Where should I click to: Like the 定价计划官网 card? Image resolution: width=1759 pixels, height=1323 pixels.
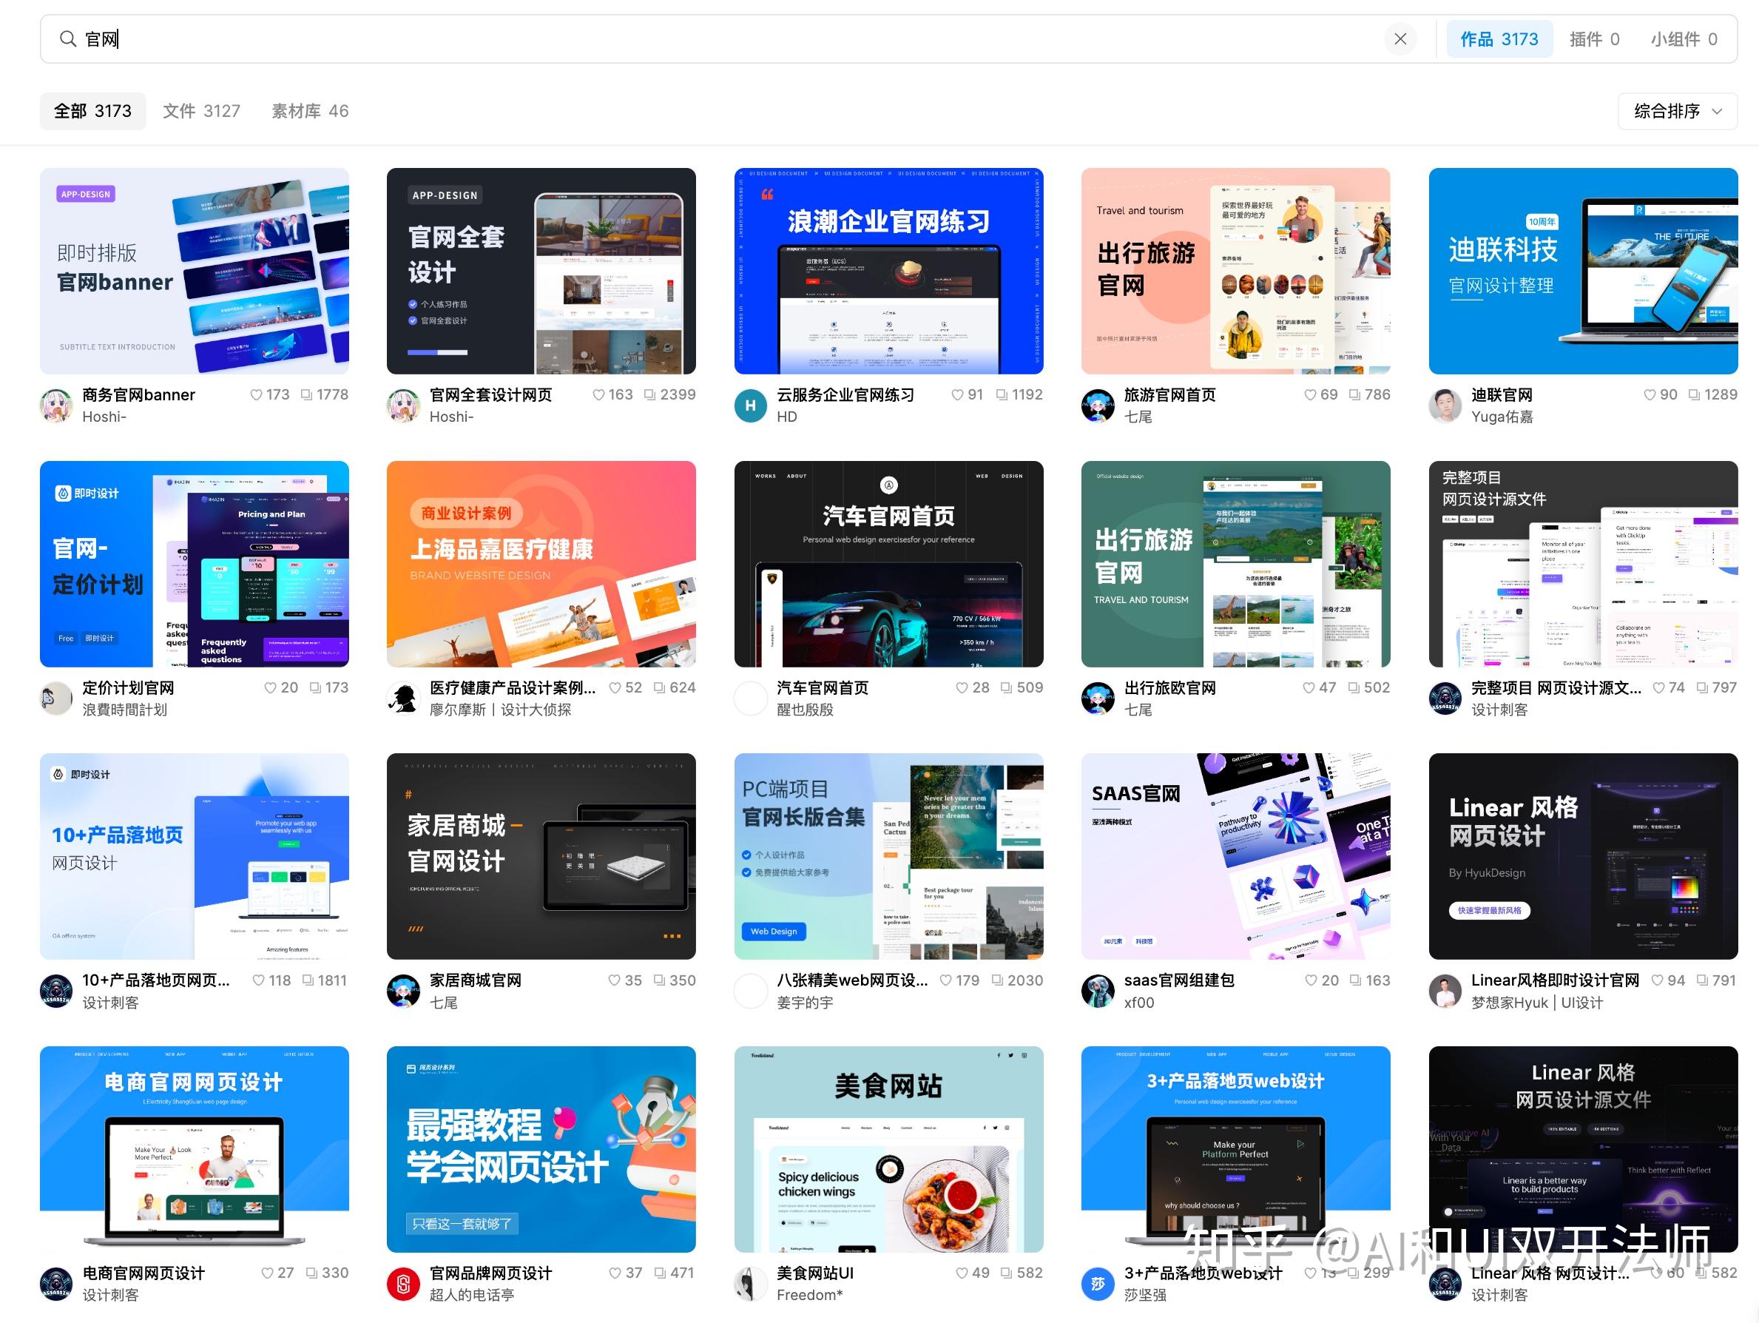(271, 687)
